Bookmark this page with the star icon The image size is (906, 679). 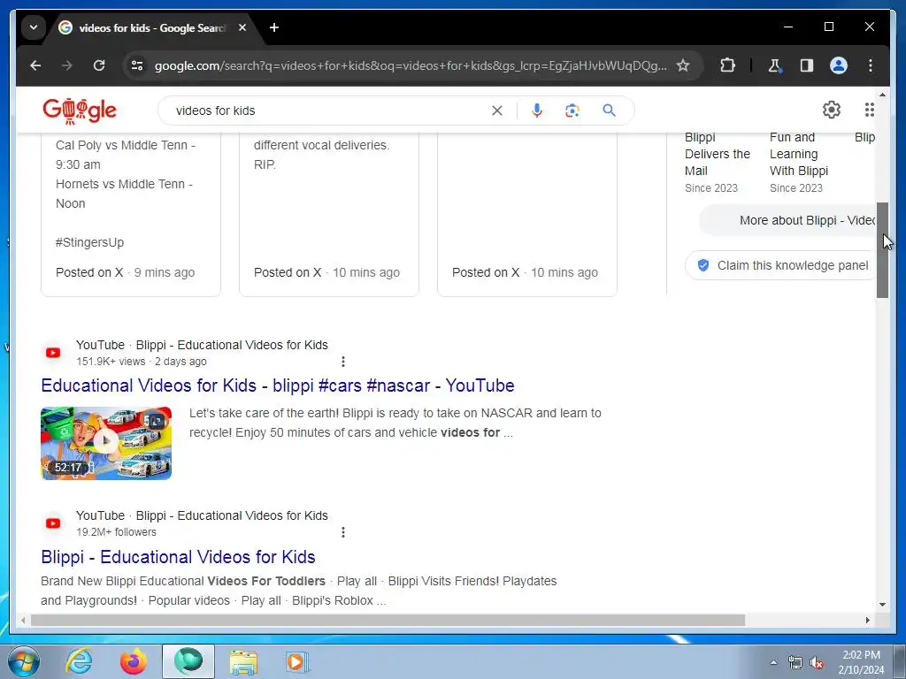point(683,65)
